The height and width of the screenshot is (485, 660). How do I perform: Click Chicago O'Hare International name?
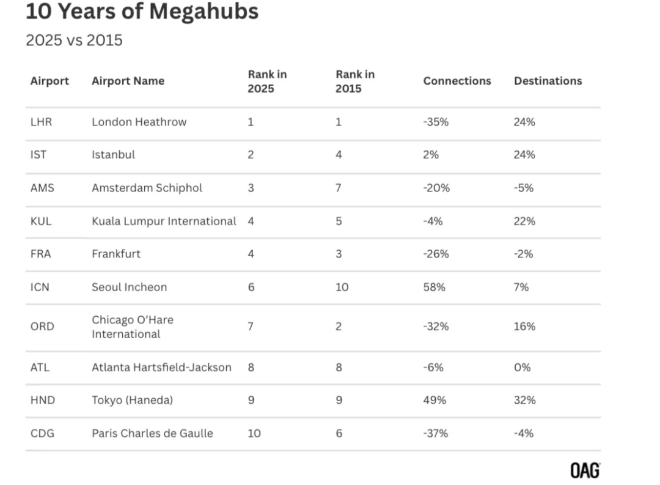coord(133,327)
